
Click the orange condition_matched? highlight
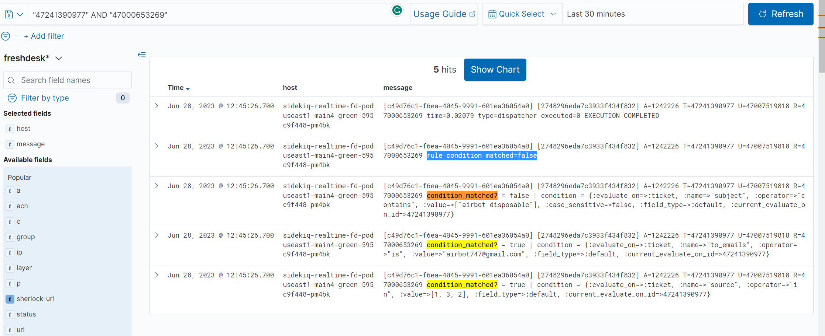click(462, 196)
